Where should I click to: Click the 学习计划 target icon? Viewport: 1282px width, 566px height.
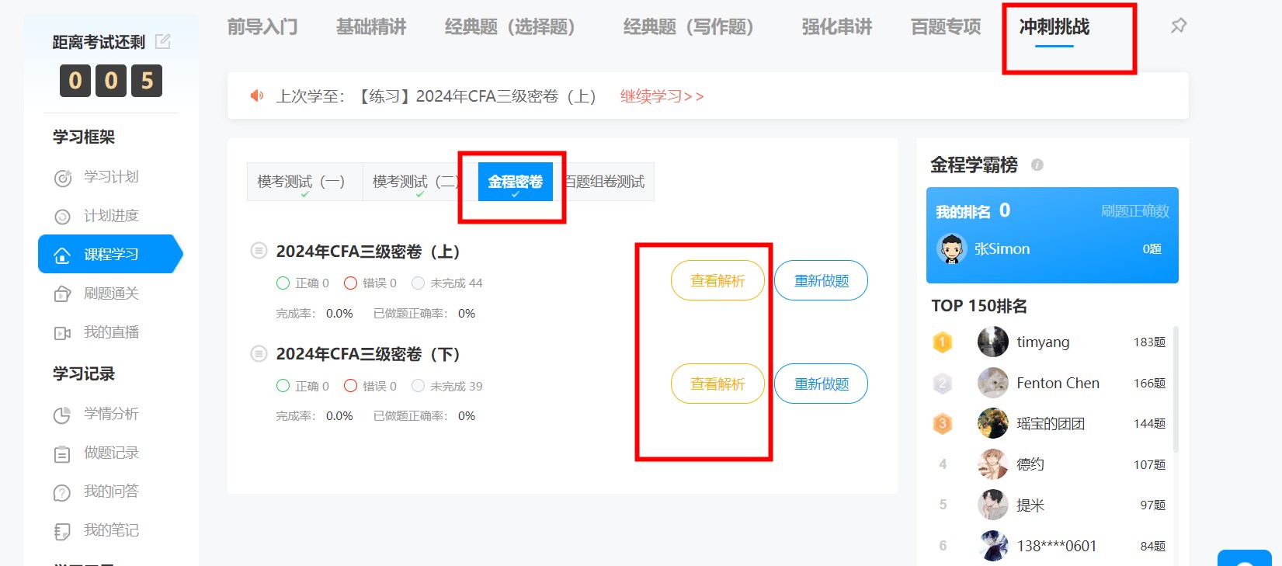point(62,178)
